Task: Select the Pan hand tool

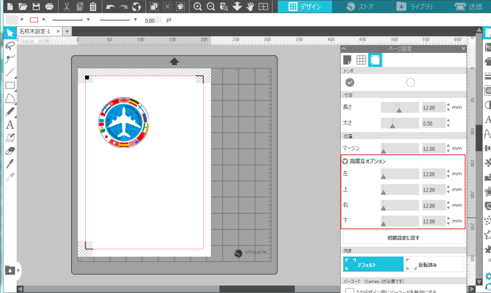Action: (250, 6)
